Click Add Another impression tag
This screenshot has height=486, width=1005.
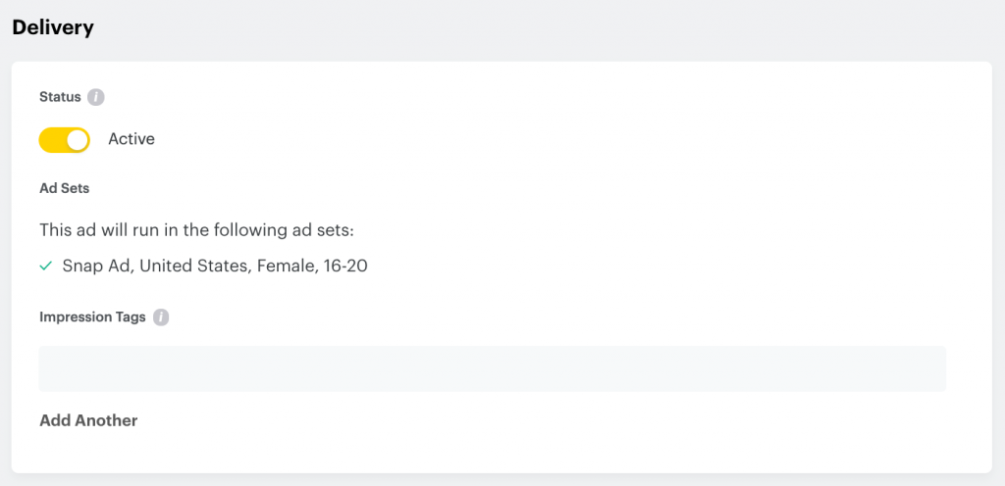pyautogui.click(x=88, y=420)
